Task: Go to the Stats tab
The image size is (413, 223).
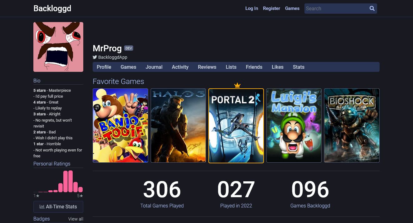Action: pos(299,67)
